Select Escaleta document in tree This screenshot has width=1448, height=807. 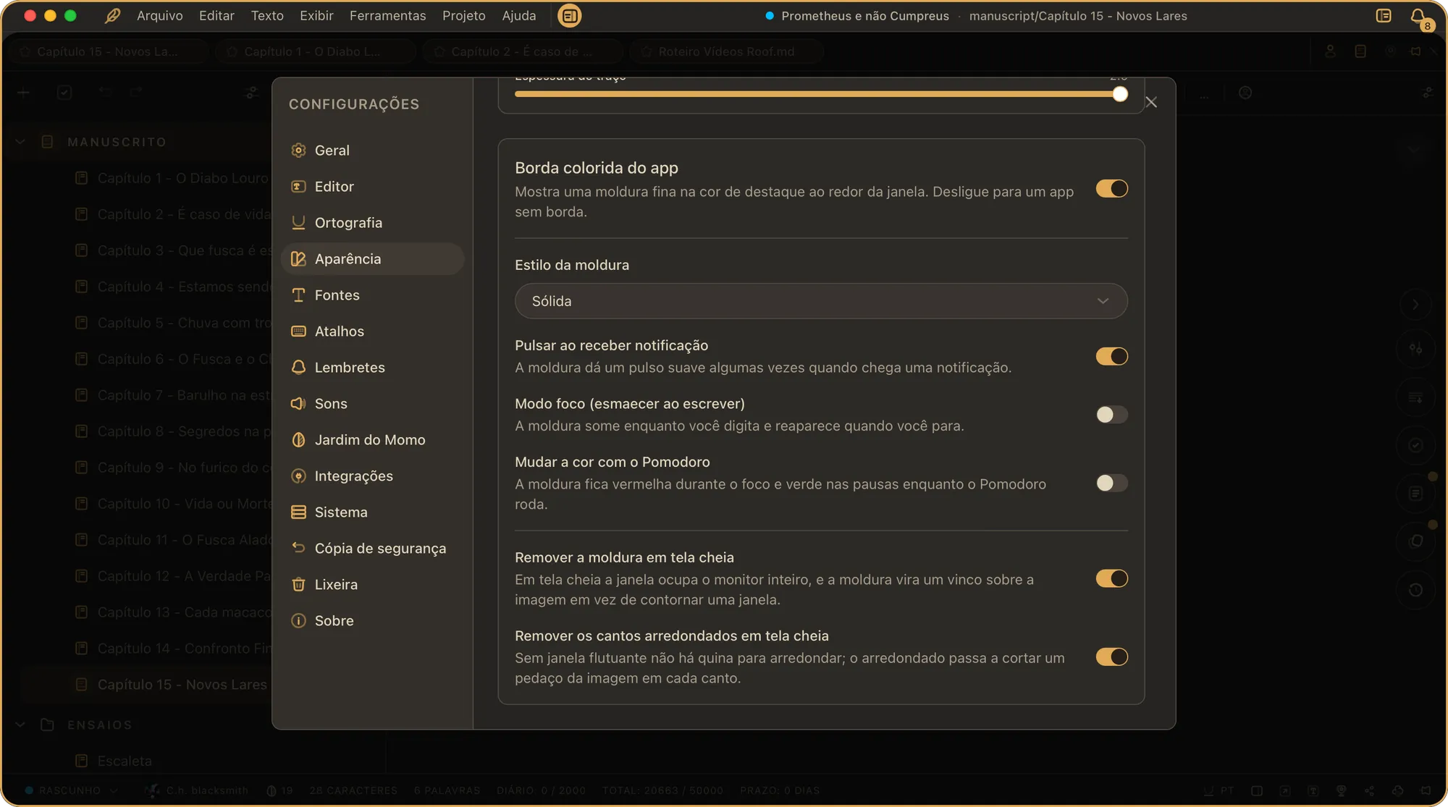point(116,761)
